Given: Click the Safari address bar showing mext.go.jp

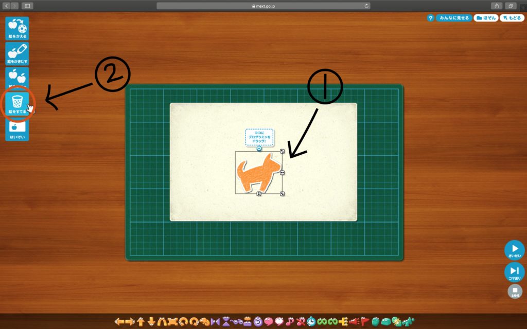Looking at the screenshot, I should click(263, 6).
